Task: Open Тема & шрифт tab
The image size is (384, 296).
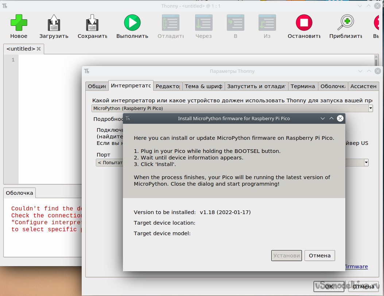Action: [203, 86]
